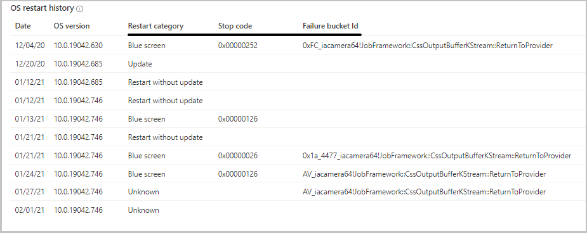Screen dimensions: 587x233
Task: Click the Restart category column header
Action: (x=155, y=26)
